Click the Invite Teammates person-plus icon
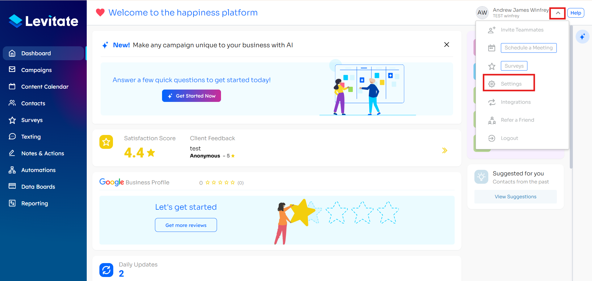 pos(492,30)
